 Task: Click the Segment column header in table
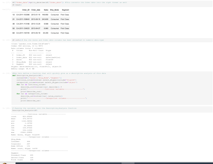point(65,10)
